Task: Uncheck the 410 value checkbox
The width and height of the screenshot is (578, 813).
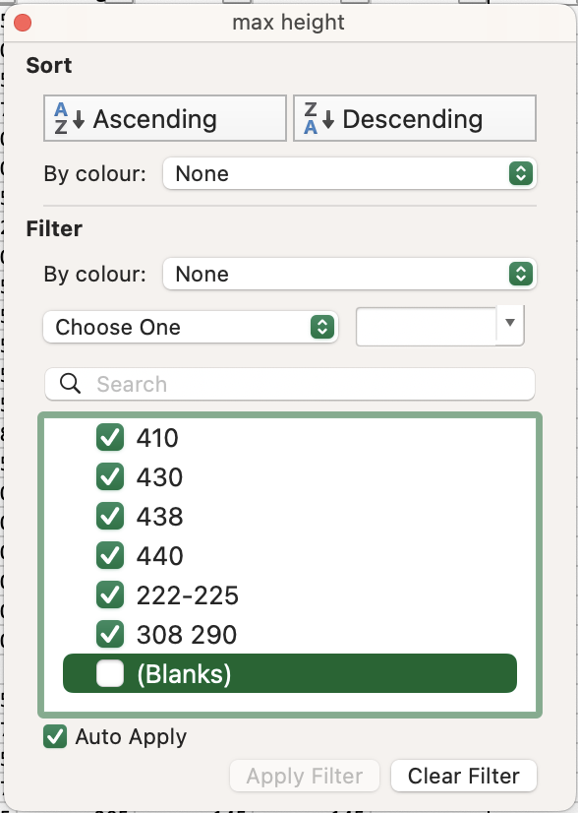Action: 110,437
